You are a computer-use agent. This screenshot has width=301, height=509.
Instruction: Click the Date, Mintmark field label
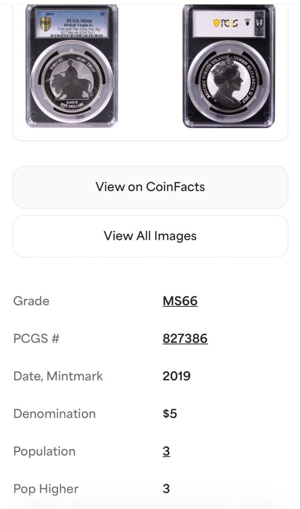click(58, 376)
